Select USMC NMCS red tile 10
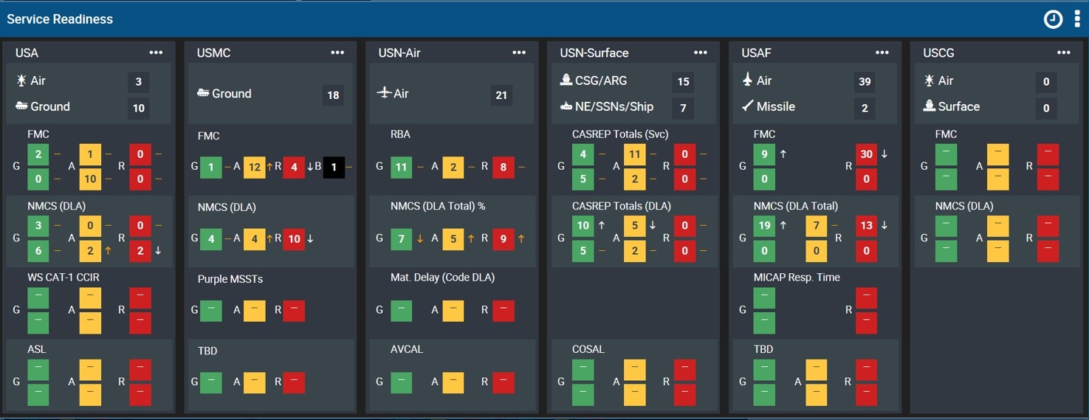The height and width of the screenshot is (420, 1089). pos(294,238)
